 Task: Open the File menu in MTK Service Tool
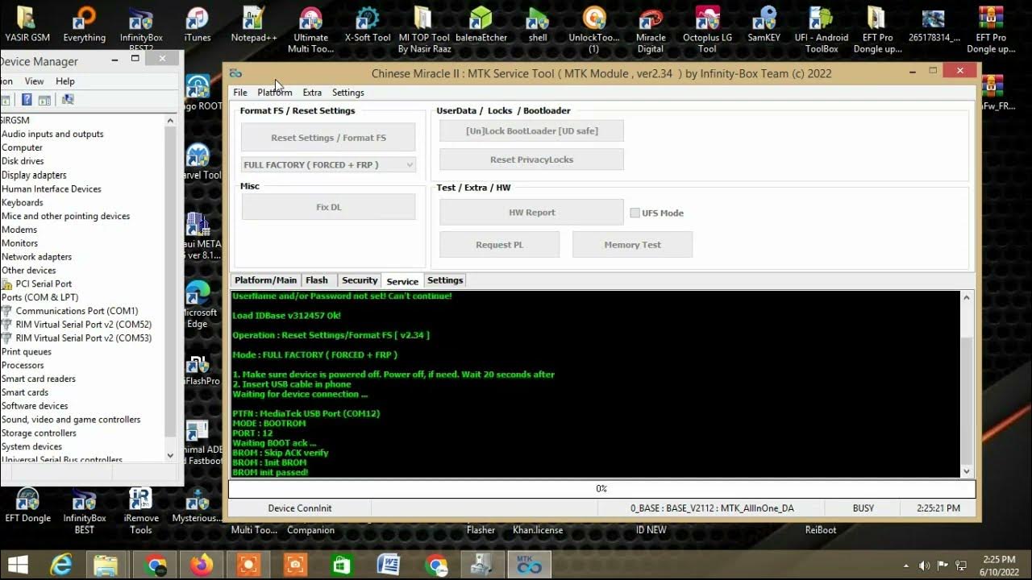240,93
